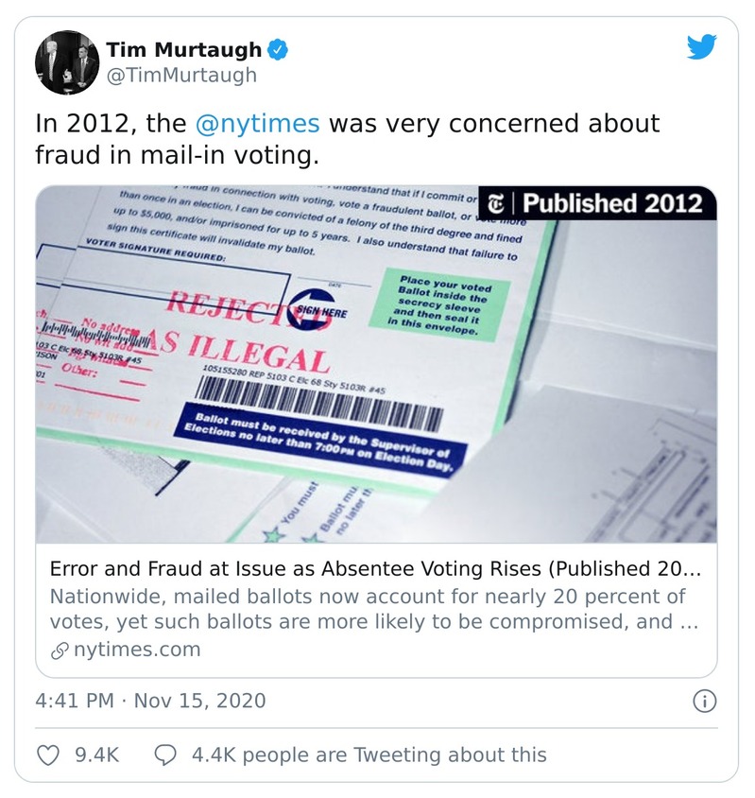Open the 4:41 PM Nov 15, 2020 timestamp
Image resolution: width=755 pixels, height=798 pixels.
pyautogui.click(x=151, y=701)
